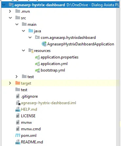Image resolution: width=121 pixels, height=146 pixels.
Task: Select the mvnw file name
Action: [x=26, y=122]
